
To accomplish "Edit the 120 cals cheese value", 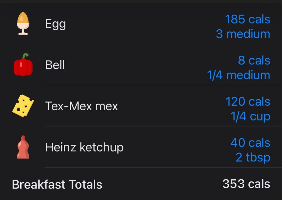I will pyautogui.click(x=248, y=102).
